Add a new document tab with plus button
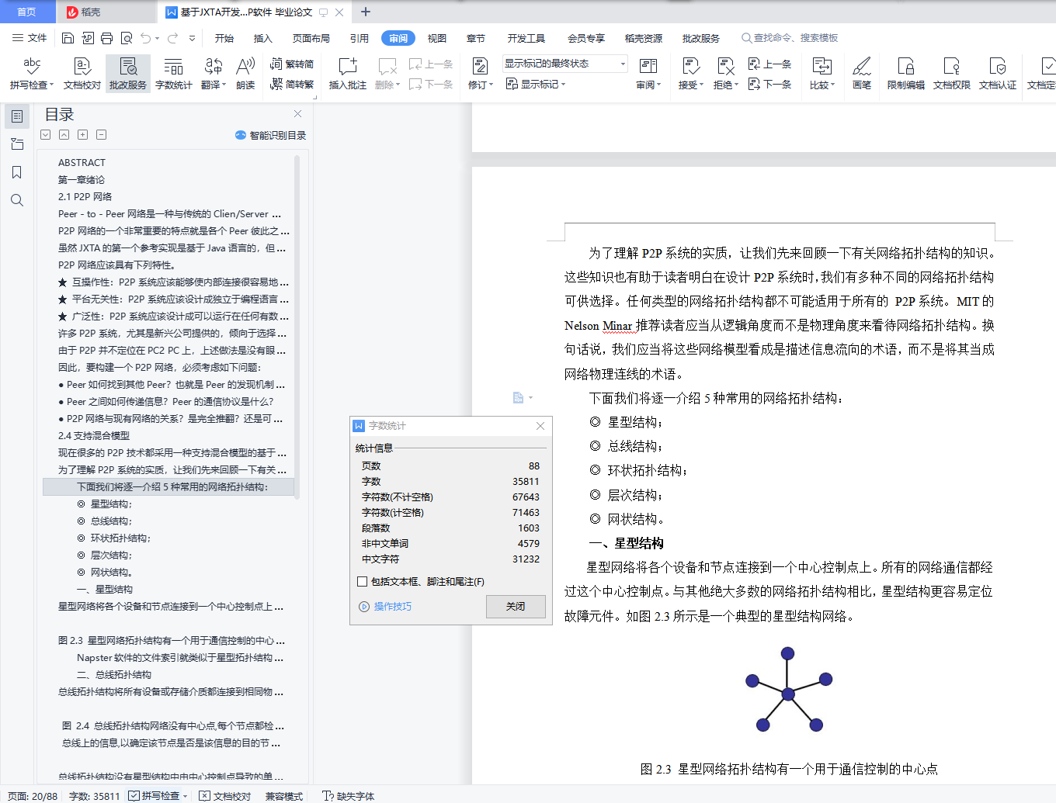 click(x=366, y=12)
